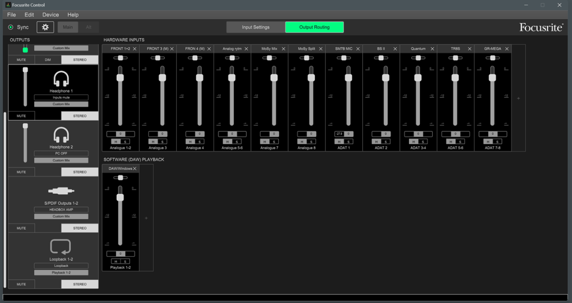
Task: Solo the Analogue 5-6 channel
Action: click(236, 141)
